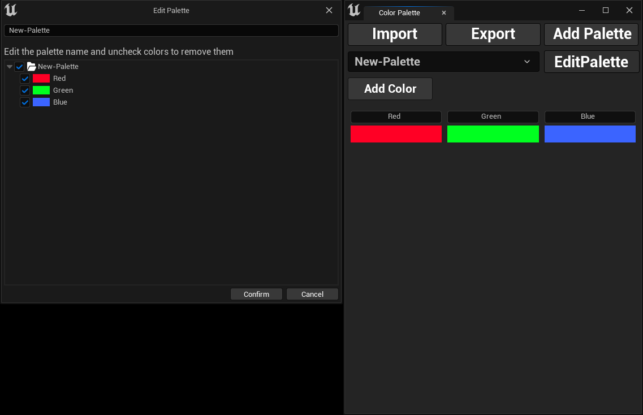The image size is (643, 415).
Task: Click the Unreal logo in Color Palette window
Action: click(354, 10)
